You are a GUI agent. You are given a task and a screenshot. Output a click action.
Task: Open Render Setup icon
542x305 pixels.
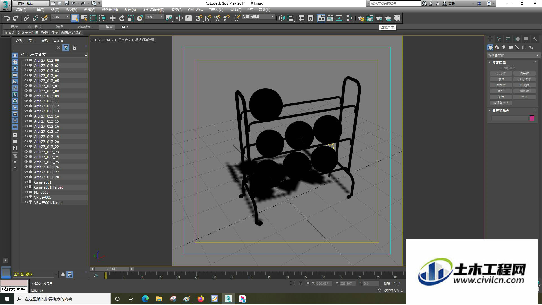tap(360, 18)
